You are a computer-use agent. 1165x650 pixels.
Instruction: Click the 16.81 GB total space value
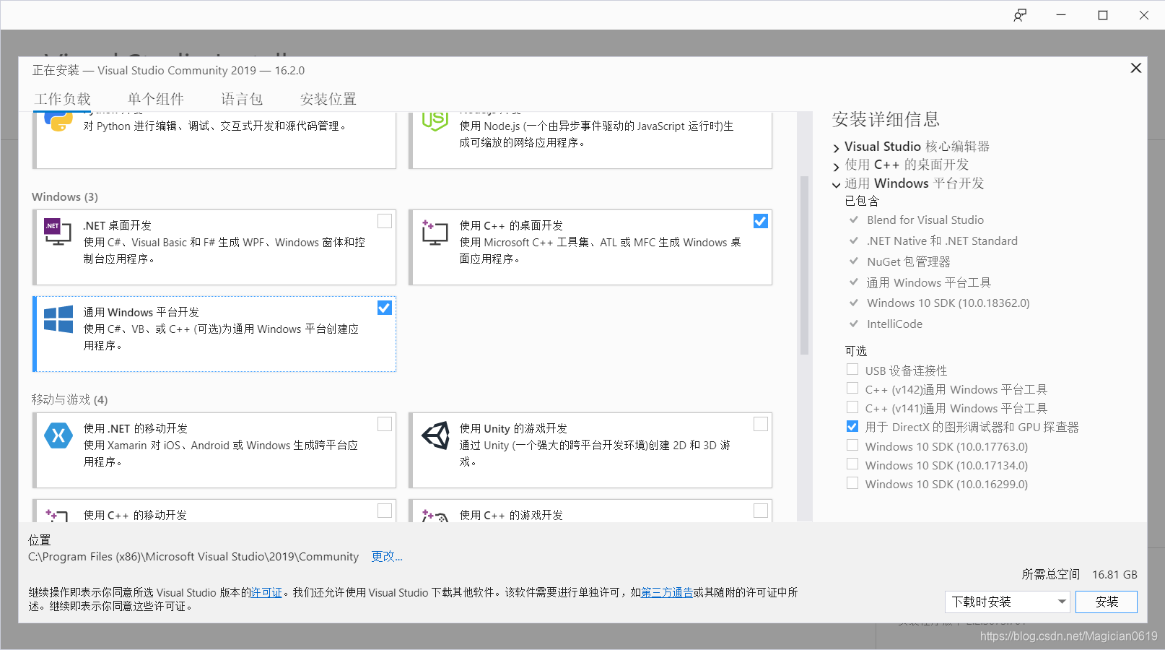tap(1114, 574)
